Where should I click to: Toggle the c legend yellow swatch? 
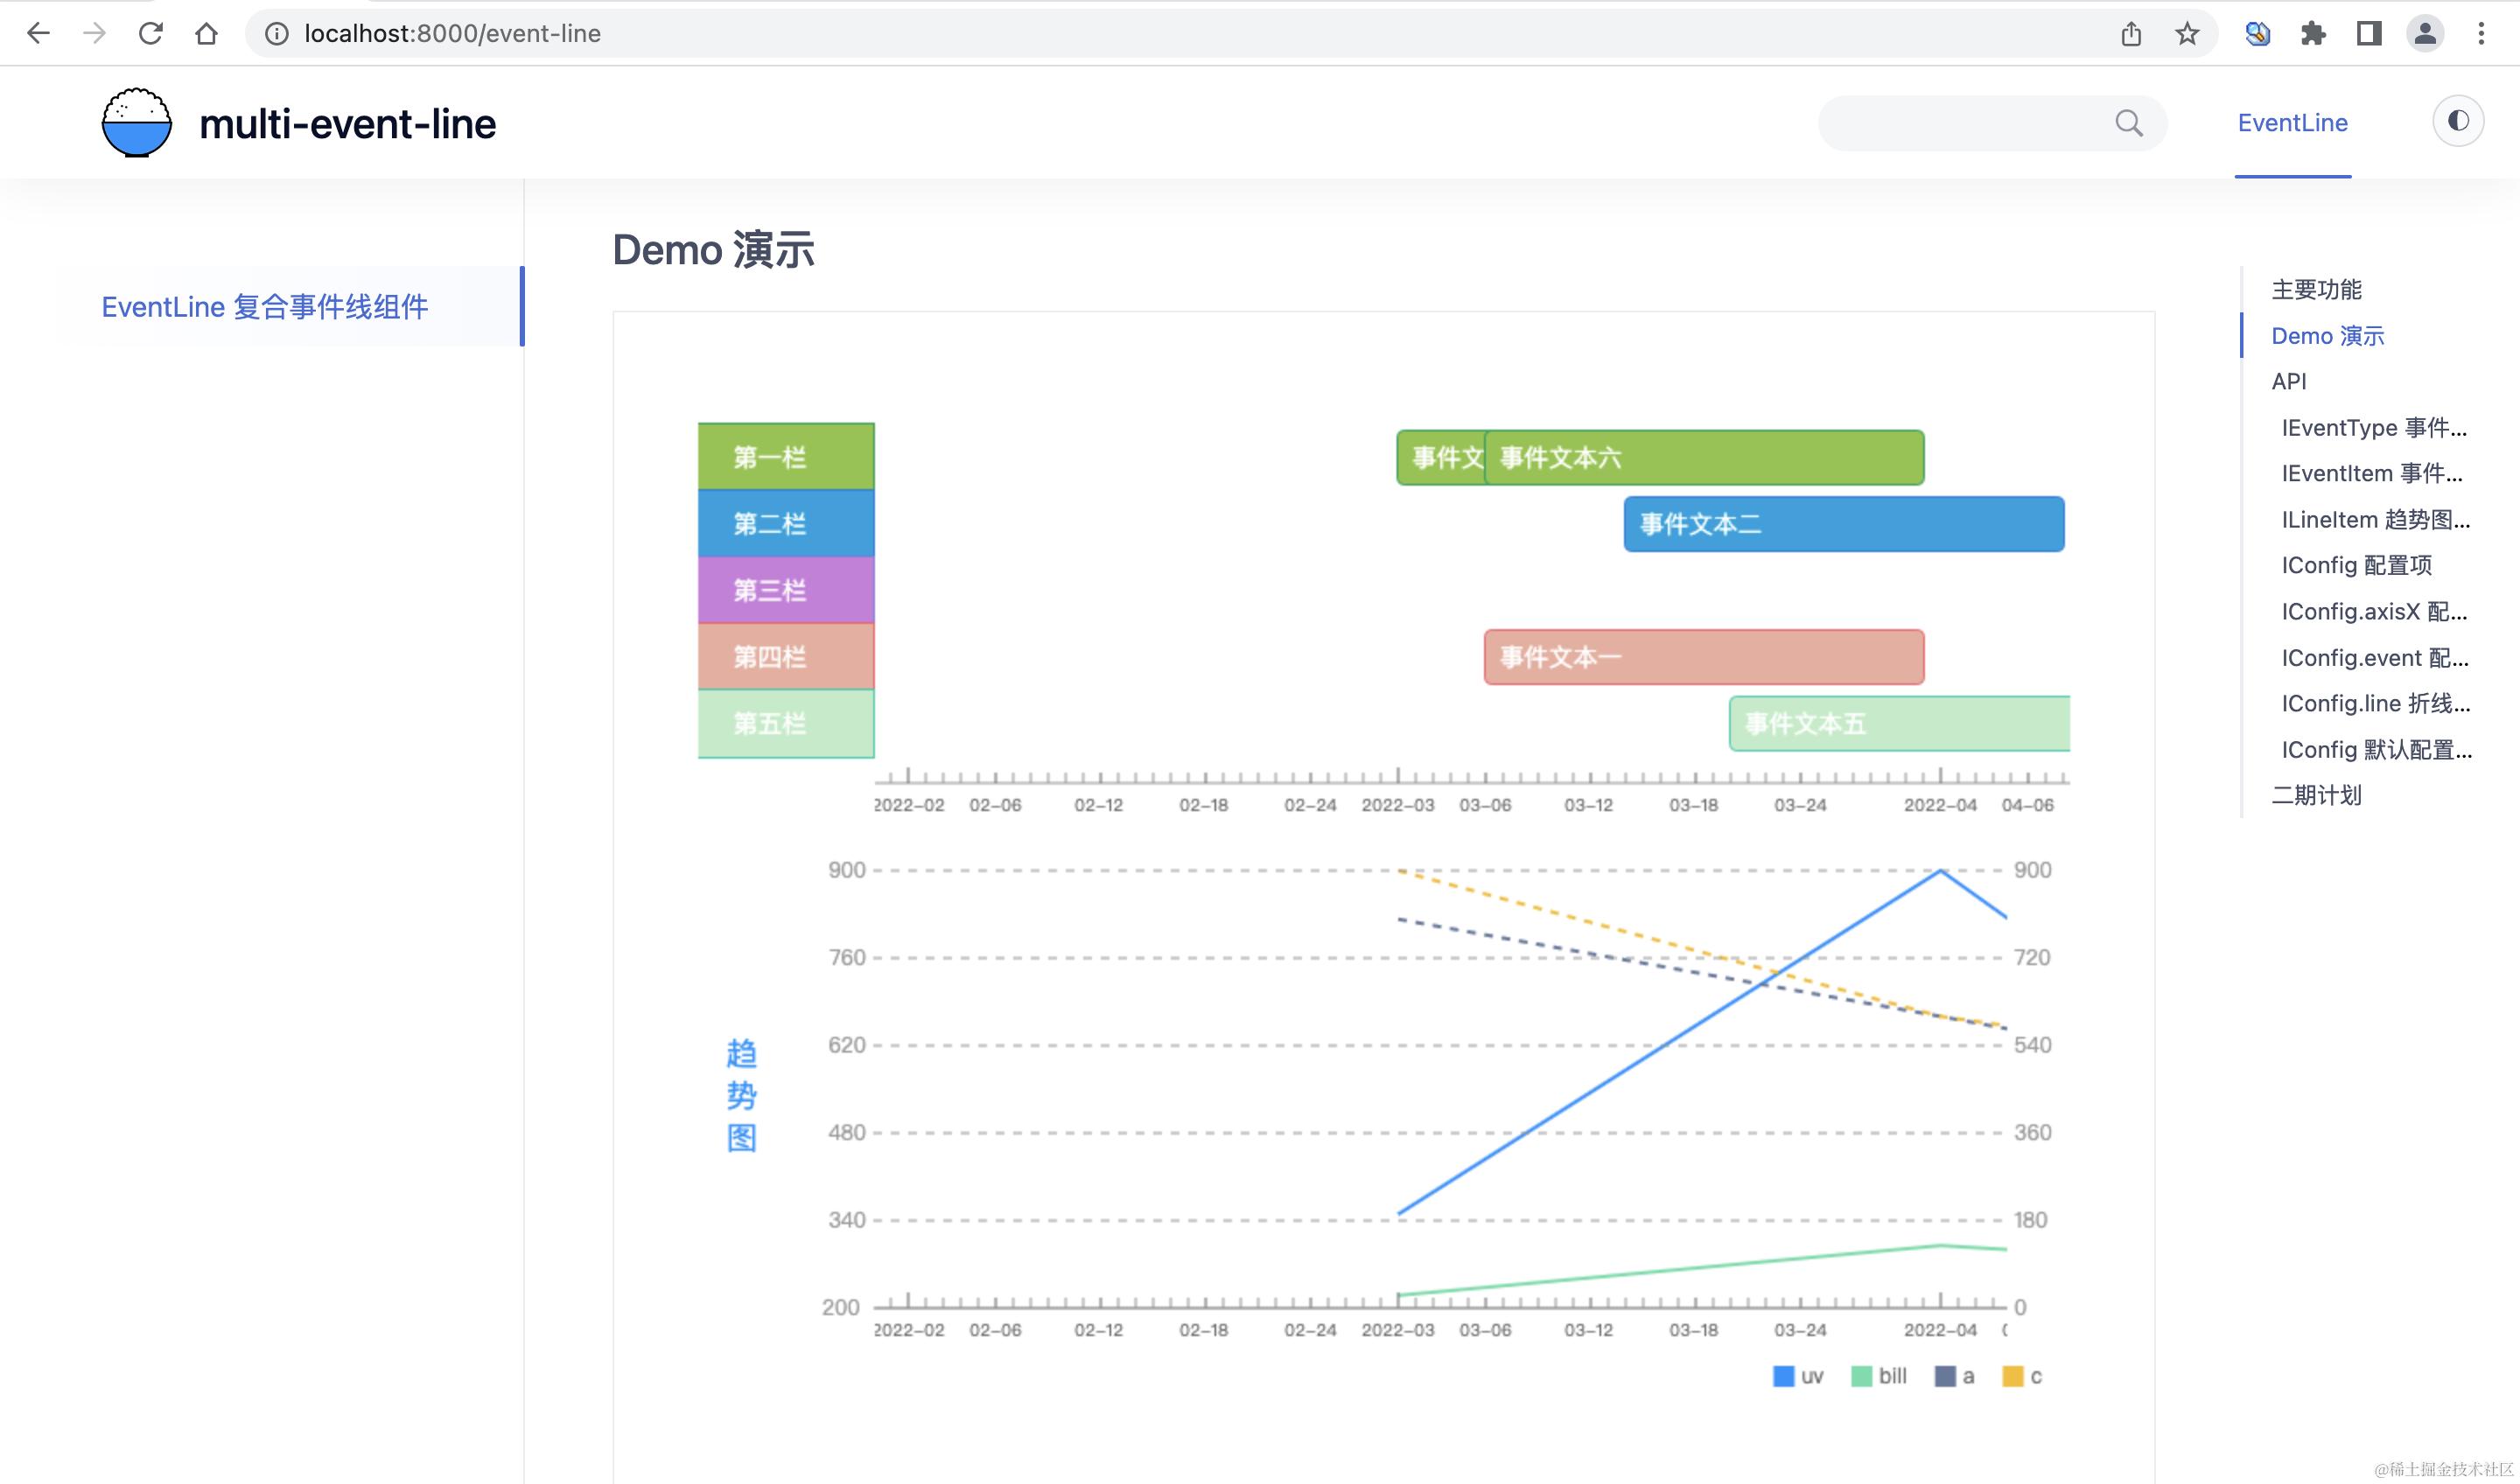[x=2013, y=1376]
